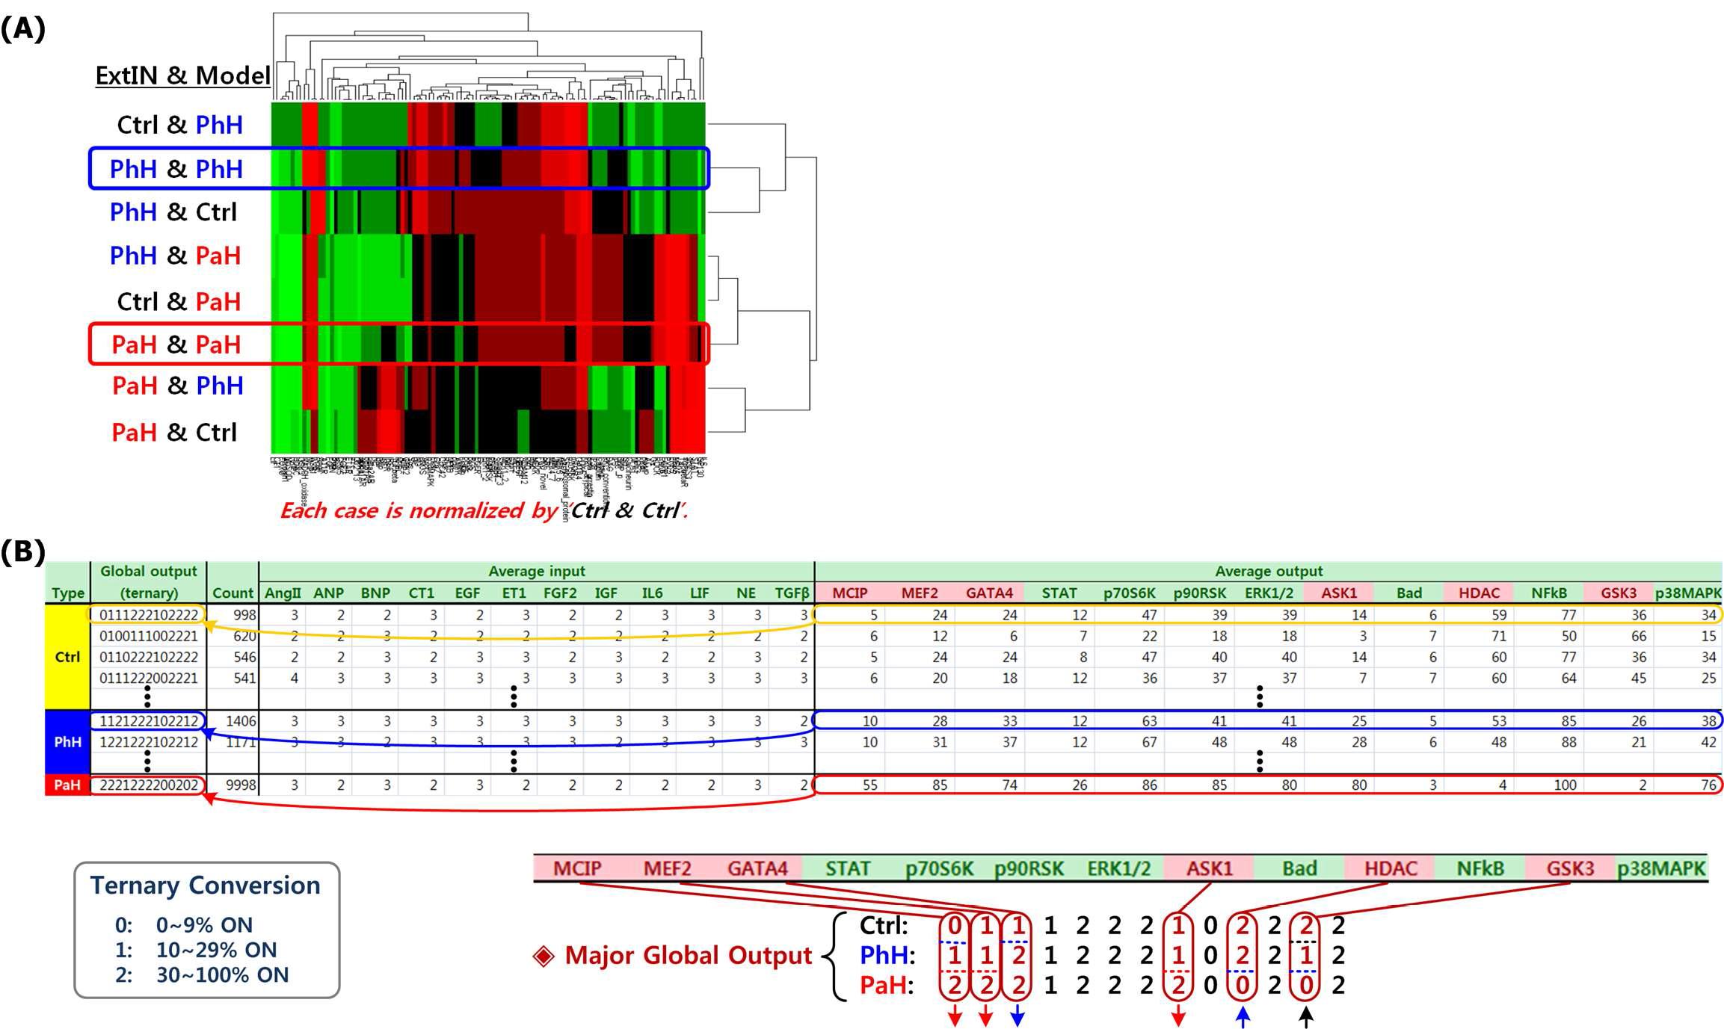Click the count cell '541'
1724x1029 pixels.
(244, 678)
